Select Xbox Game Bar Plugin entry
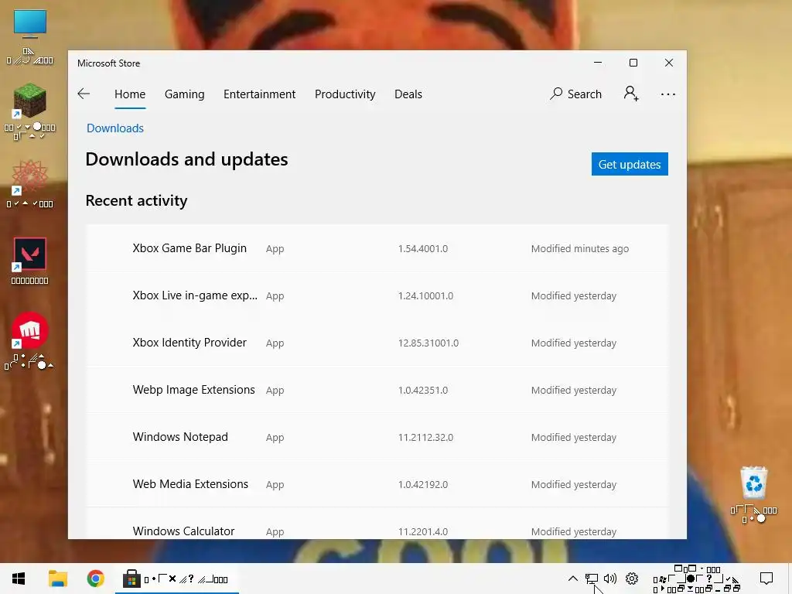This screenshot has width=792, height=594. [377, 248]
